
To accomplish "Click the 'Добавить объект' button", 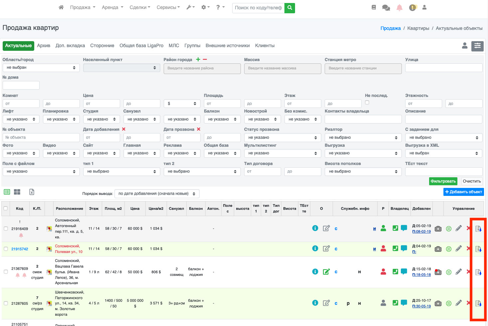I will pos(463,192).
